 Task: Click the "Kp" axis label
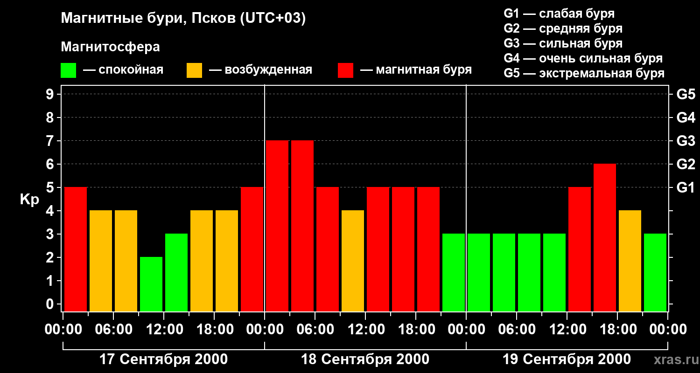[29, 199]
